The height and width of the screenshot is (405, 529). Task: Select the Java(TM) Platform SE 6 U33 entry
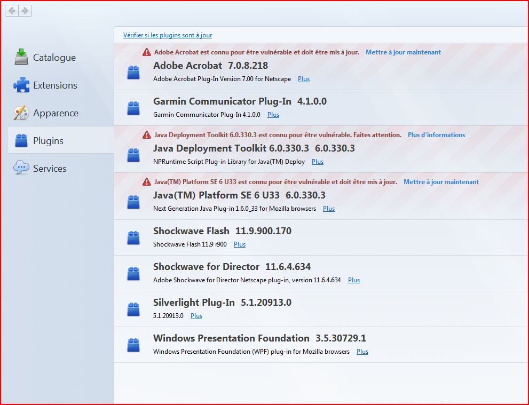239,195
